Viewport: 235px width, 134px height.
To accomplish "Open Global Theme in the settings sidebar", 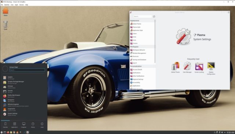I will click(135, 24).
